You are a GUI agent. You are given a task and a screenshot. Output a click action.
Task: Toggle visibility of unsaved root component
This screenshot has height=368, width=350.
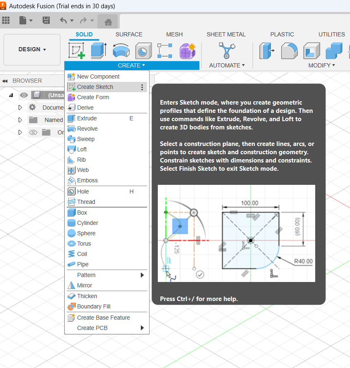point(24,95)
